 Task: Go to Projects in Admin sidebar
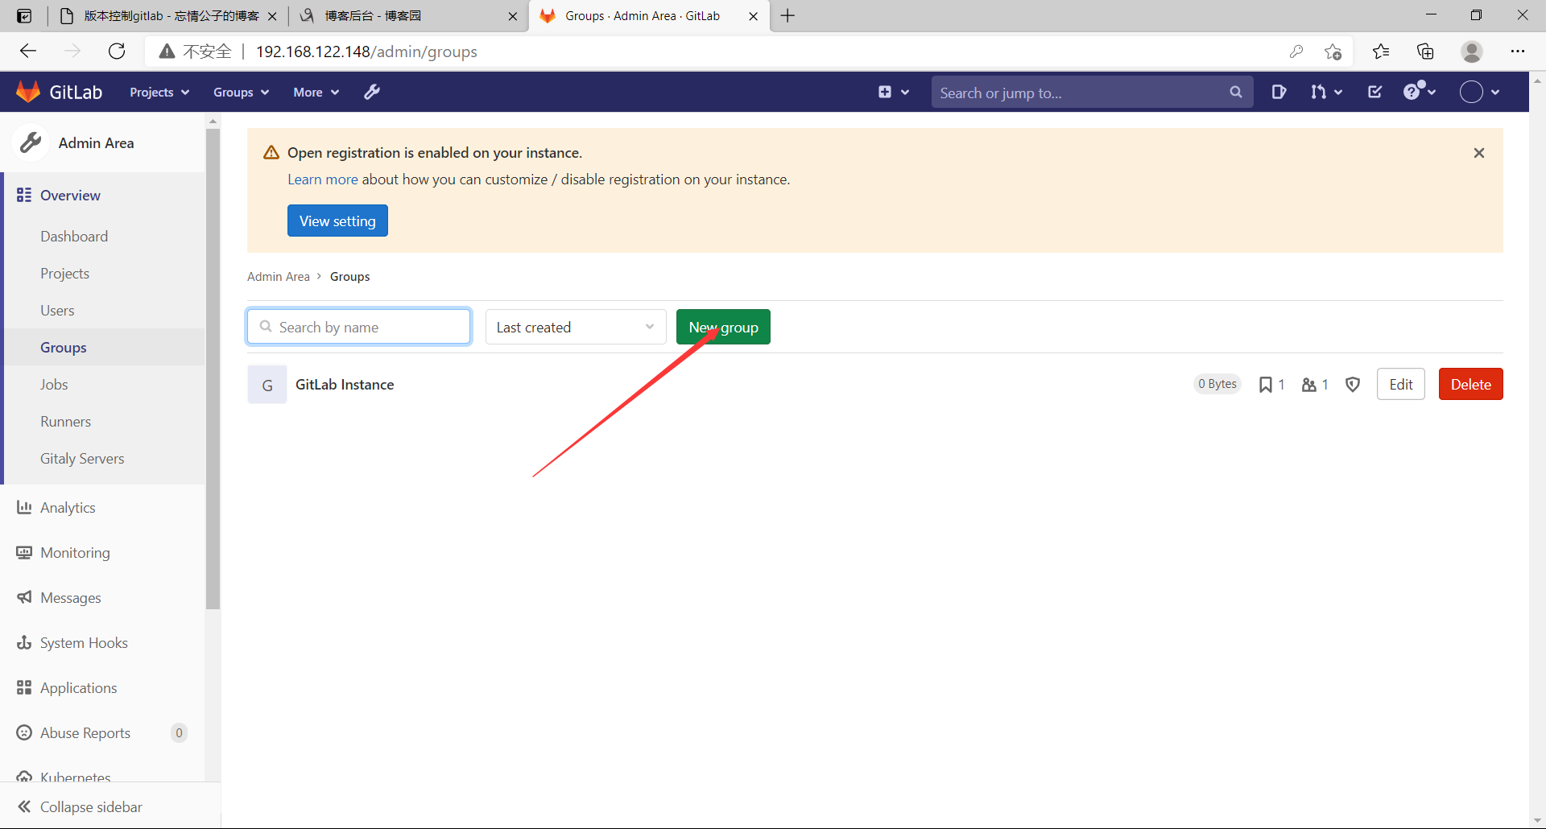[x=65, y=274]
